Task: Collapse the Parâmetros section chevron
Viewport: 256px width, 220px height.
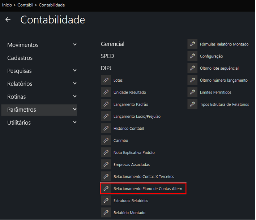Action: coord(75,109)
